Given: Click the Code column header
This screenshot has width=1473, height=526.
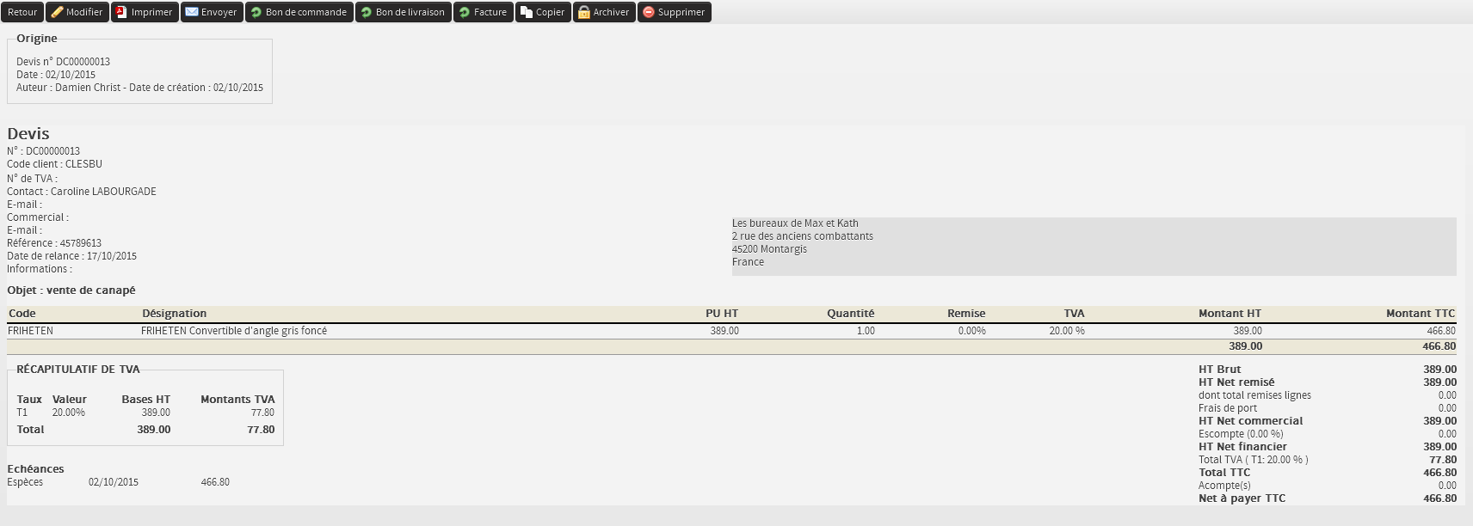Looking at the screenshot, I should pos(22,314).
